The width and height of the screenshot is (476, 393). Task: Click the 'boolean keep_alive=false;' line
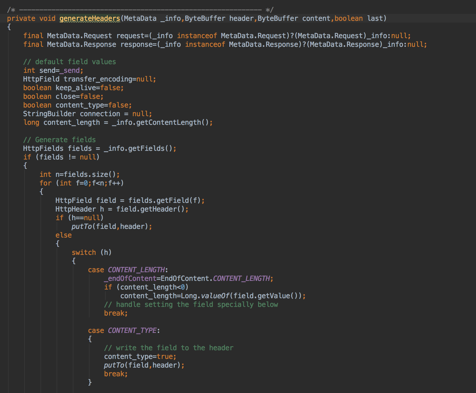tap(73, 88)
